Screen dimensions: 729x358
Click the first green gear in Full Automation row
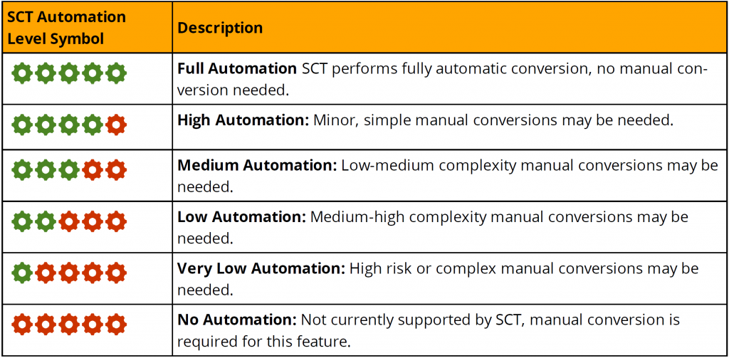click(22, 73)
